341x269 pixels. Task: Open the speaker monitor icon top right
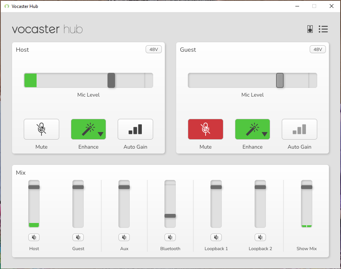pyautogui.click(x=310, y=29)
